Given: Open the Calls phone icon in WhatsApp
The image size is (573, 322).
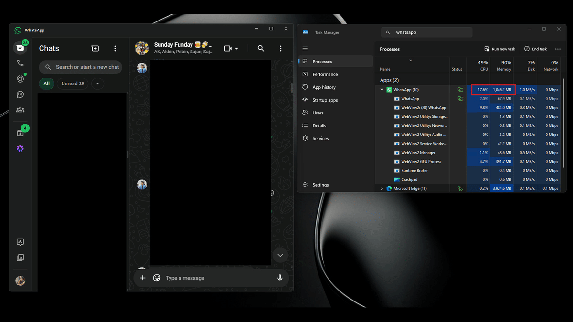Looking at the screenshot, I should (x=20, y=63).
